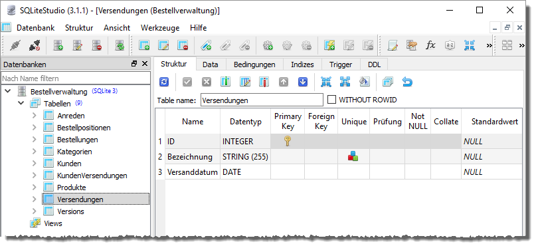Click the delete column icon
536x248 pixels.
click(264, 82)
